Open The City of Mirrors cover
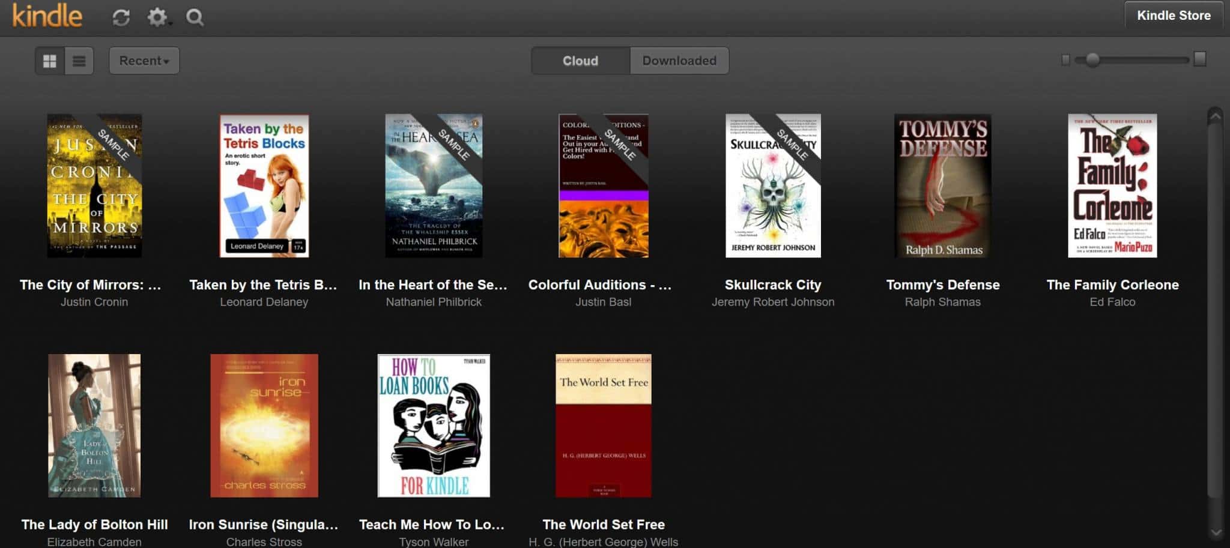The width and height of the screenshot is (1230, 548). (x=94, y=185)
